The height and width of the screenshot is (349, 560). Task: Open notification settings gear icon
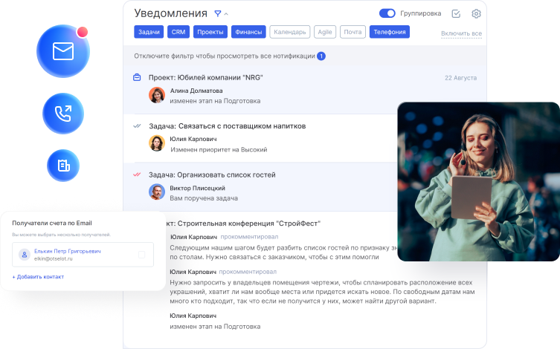pyautogui.click(x=476, y=13)
